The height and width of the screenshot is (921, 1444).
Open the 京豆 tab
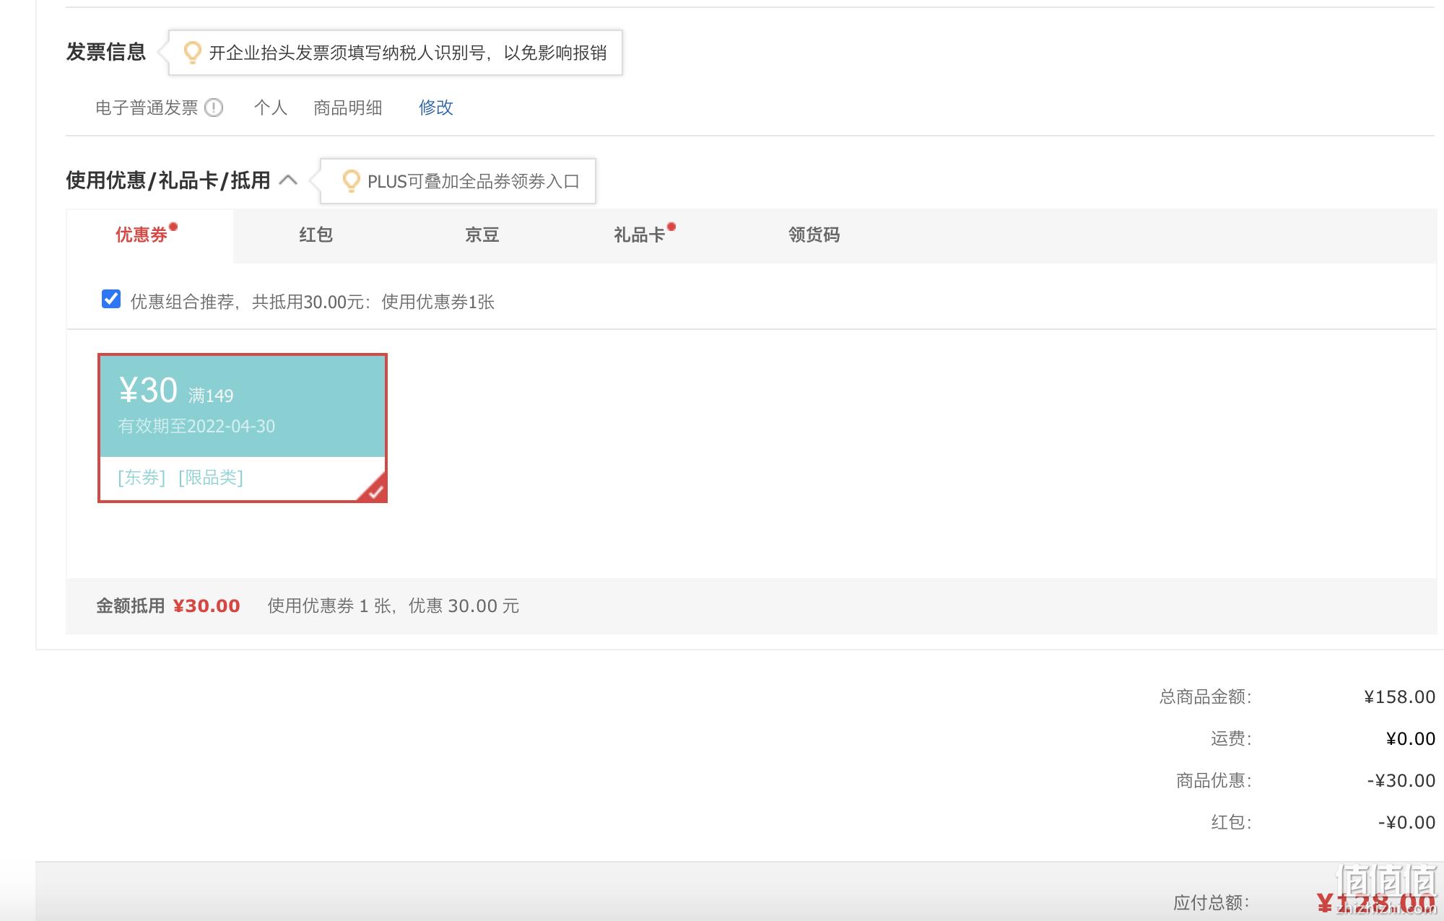(482, 235)
